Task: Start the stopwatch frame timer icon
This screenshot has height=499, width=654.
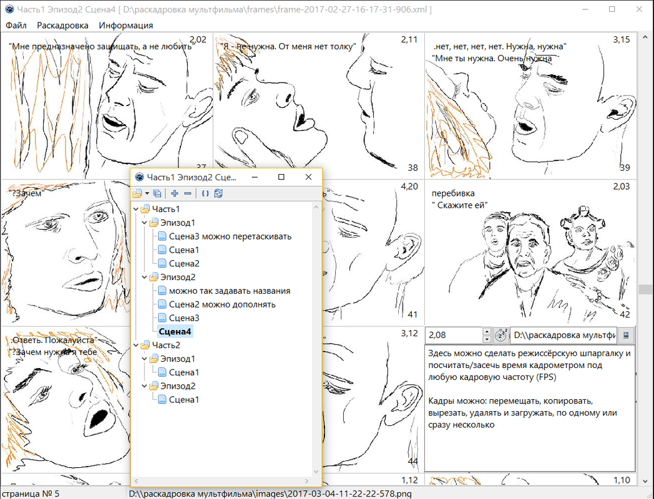Action: click(500, 335)
